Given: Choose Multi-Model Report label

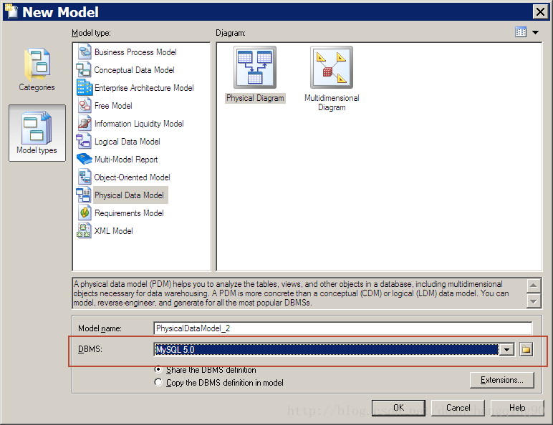Looking at the screenshot, I should [x=126, y=160].
